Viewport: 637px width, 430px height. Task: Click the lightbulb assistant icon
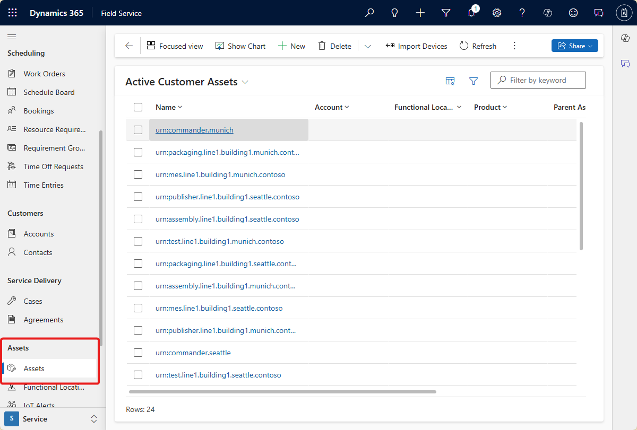[395, 13]
